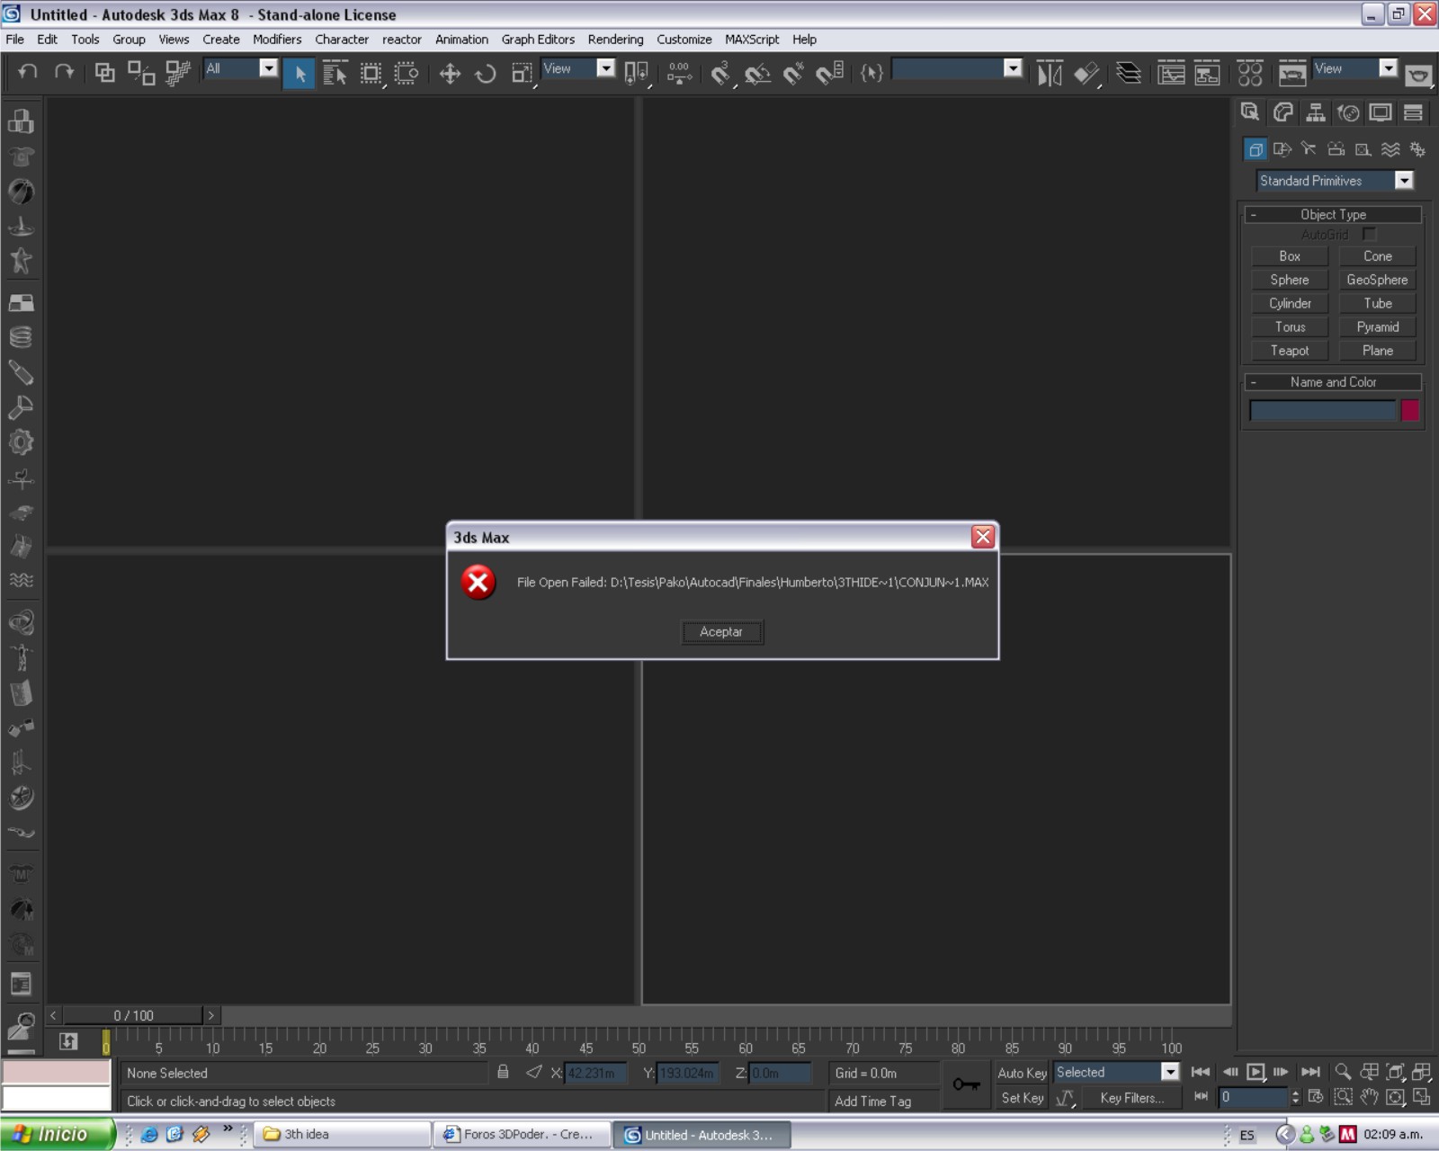The width and height of the screenshot is (1439, 1151).
Task: Click the Teapot primitive button
Action: point(1290,351)
